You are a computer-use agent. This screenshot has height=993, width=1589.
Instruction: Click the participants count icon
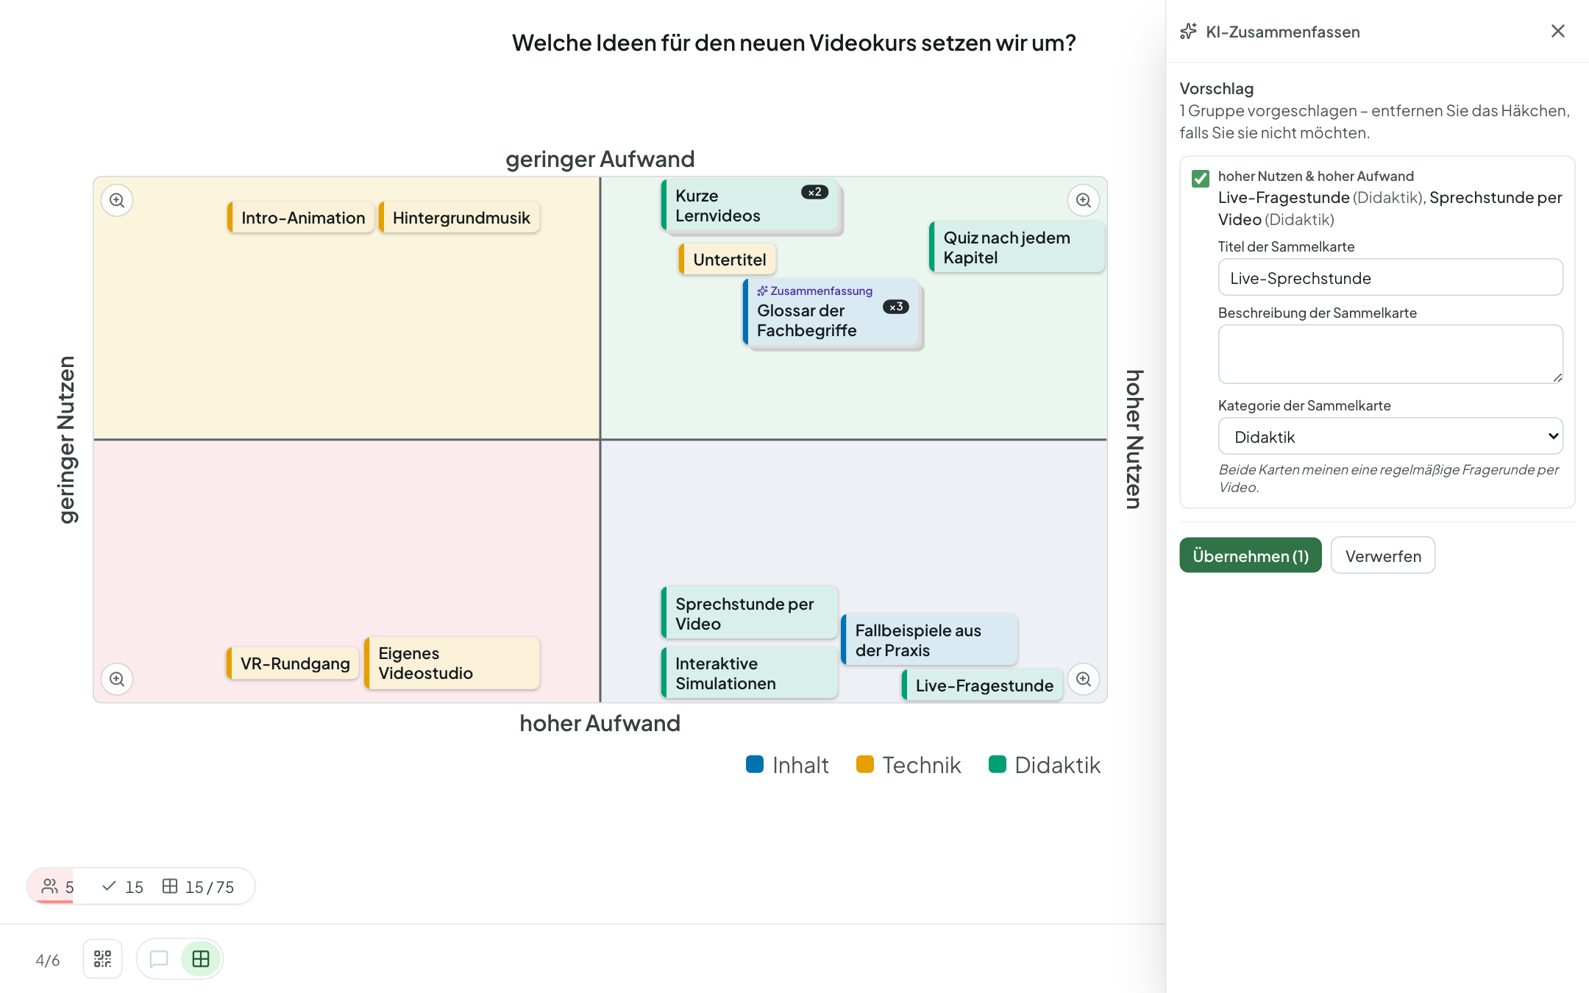(x=50, y=886)
